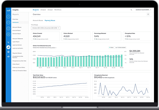Click the Reports panel heading
Image resolution: width=159 pixels, height=110 pixels.
pos(16,14)
